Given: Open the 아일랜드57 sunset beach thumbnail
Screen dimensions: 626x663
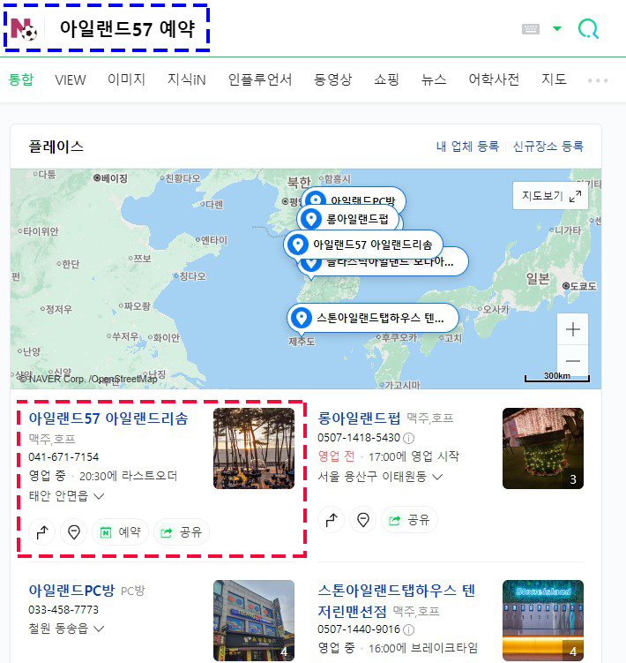Looking at the screenshot, I should 253,448.
